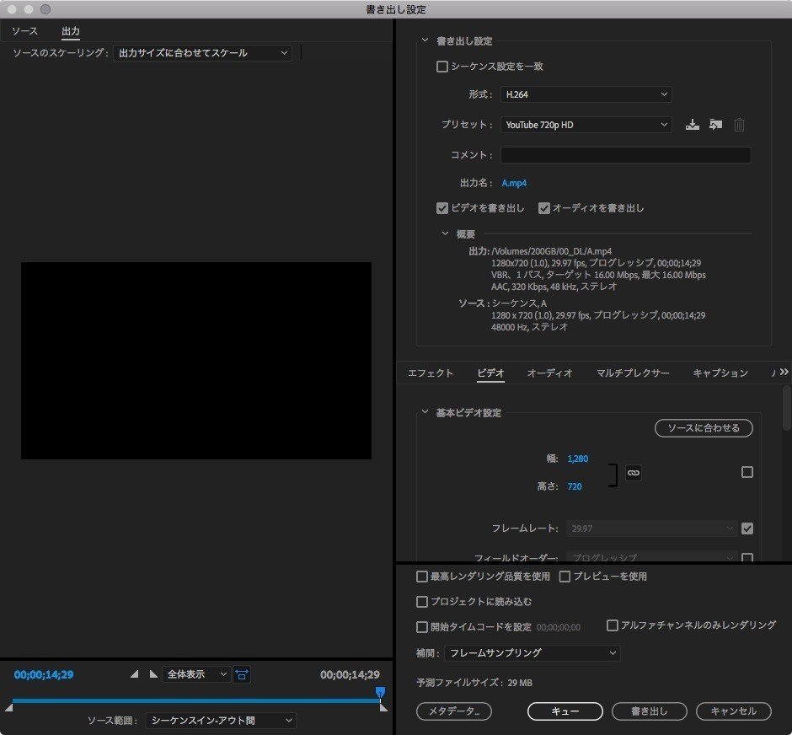Viewport: 792px width, 735px height.
Task: Click the timeline in-point handle
Action: tap(8, 707)
